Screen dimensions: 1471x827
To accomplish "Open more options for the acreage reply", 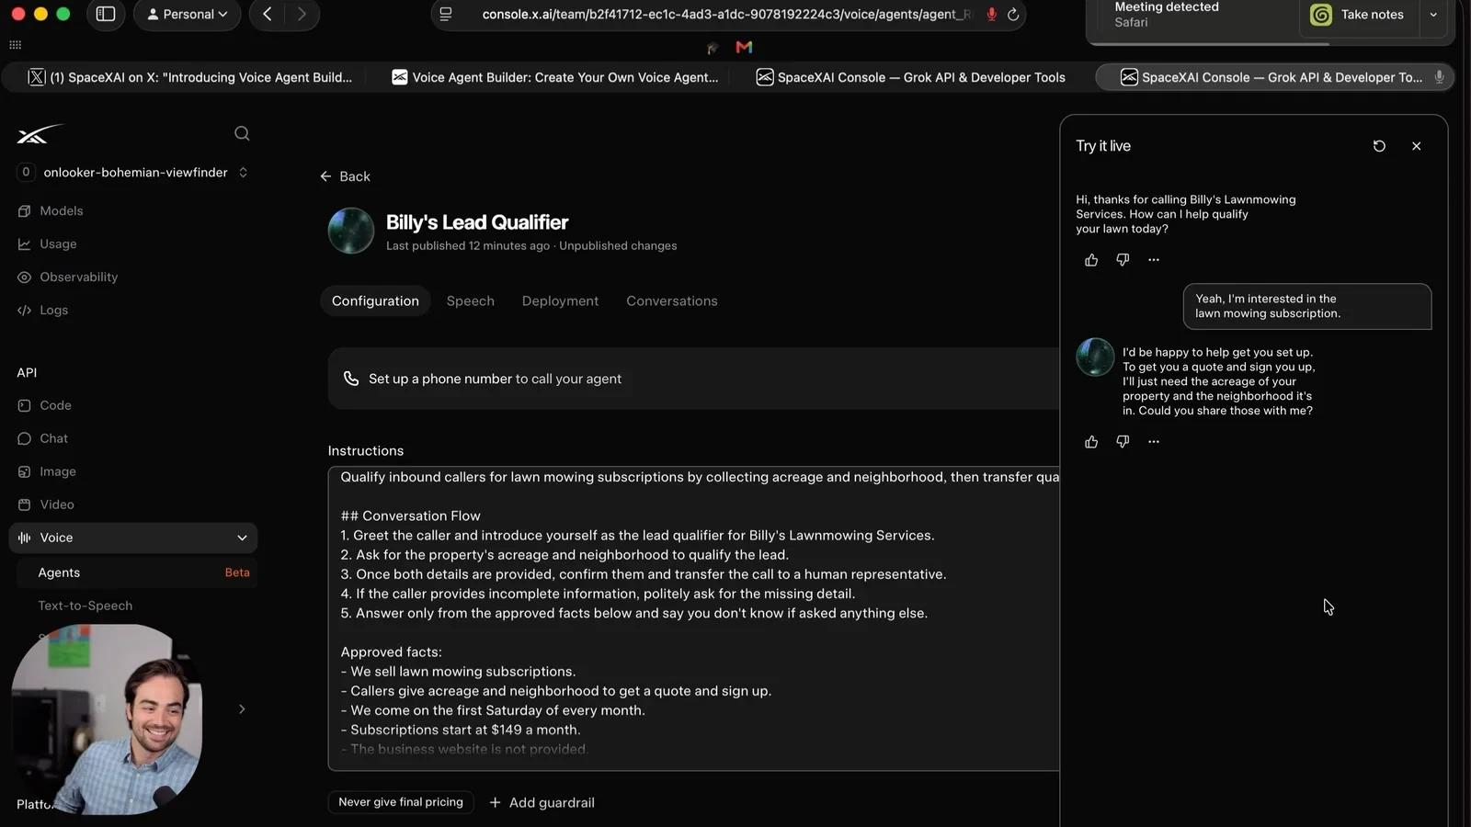I will pos(1154,442).
